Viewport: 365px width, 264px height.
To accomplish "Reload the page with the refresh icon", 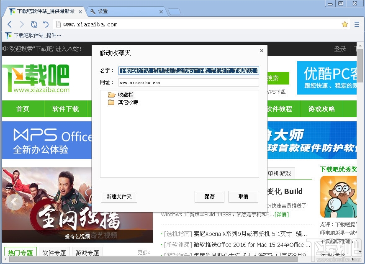I will 34,24.
